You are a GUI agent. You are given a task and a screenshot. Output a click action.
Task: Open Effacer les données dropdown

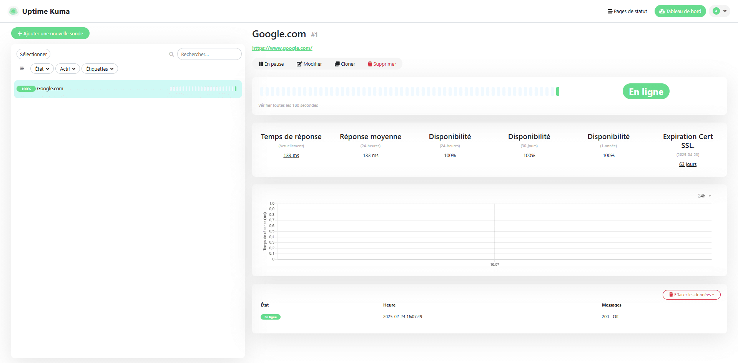pyautogui.click(x=691, y=295)
